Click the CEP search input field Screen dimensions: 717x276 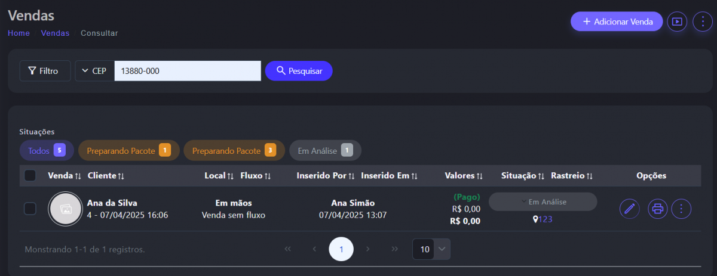pyautogui.click(x=188, y=71)
